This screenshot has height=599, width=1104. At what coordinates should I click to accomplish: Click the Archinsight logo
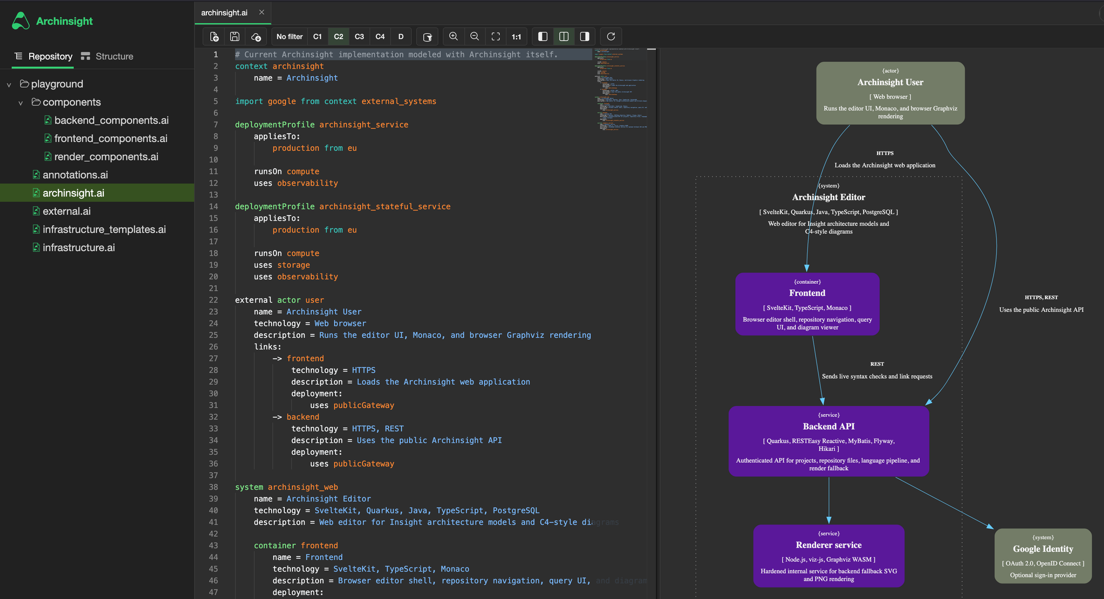(52, 21)
